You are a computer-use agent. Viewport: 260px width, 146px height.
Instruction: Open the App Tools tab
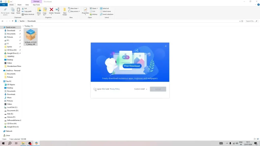(36, 5)
